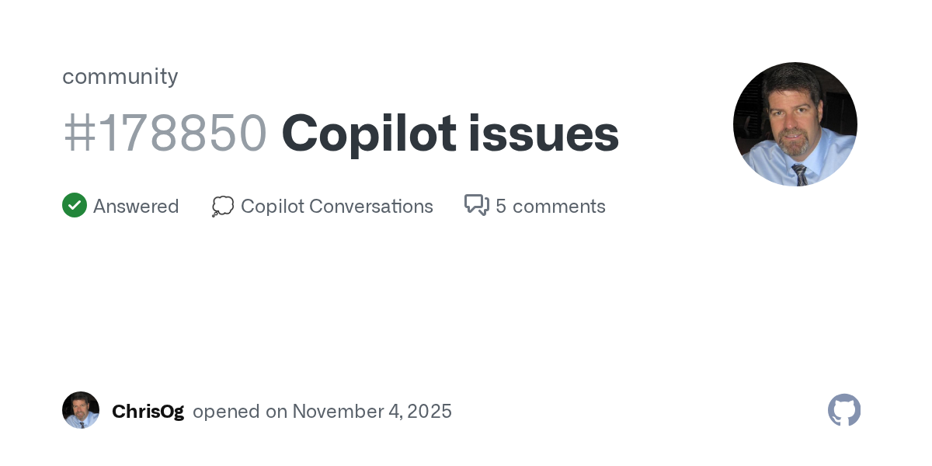Click discussion number #178850
This screenshot has height=466, width=932.
tap(165, 134)
